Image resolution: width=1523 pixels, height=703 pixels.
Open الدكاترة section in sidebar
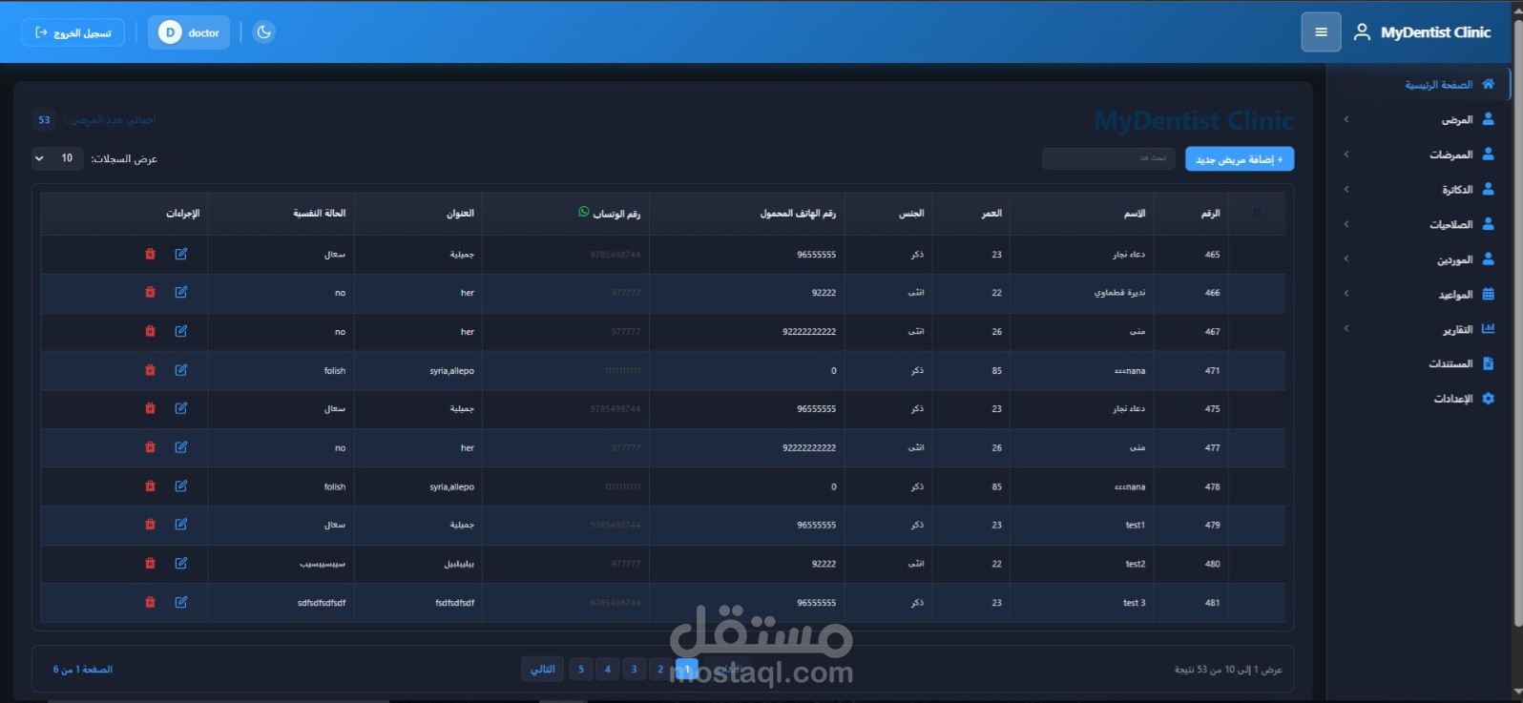1421,189
